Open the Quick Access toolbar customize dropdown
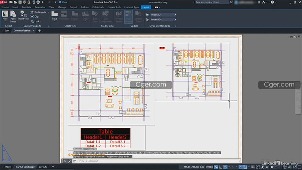Image resolution: width=302 pixels, height=170 pixels. coord(56,2)
